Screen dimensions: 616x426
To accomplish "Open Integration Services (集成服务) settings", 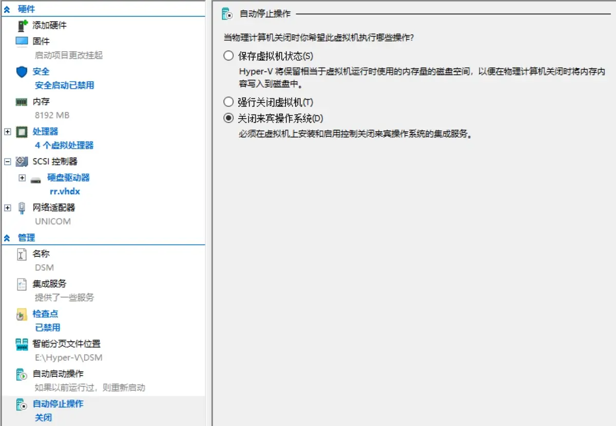I will 49,283.
